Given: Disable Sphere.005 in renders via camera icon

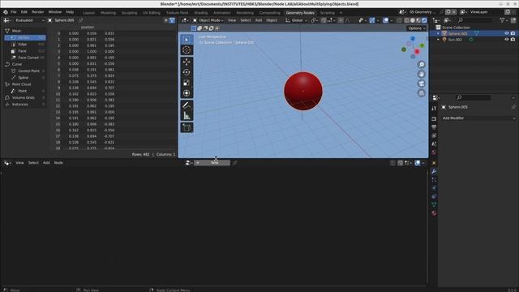Looking at the screenshot, I should (513, 33).
